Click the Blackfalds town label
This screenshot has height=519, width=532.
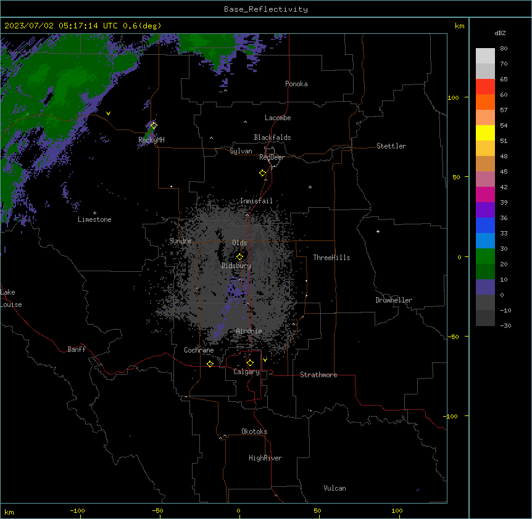coord(272,137)
